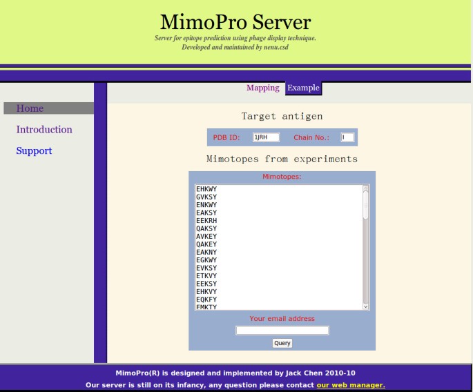Open the Support link in sidebar
Screen dimensions: 473x392
(x=34, y=151)
